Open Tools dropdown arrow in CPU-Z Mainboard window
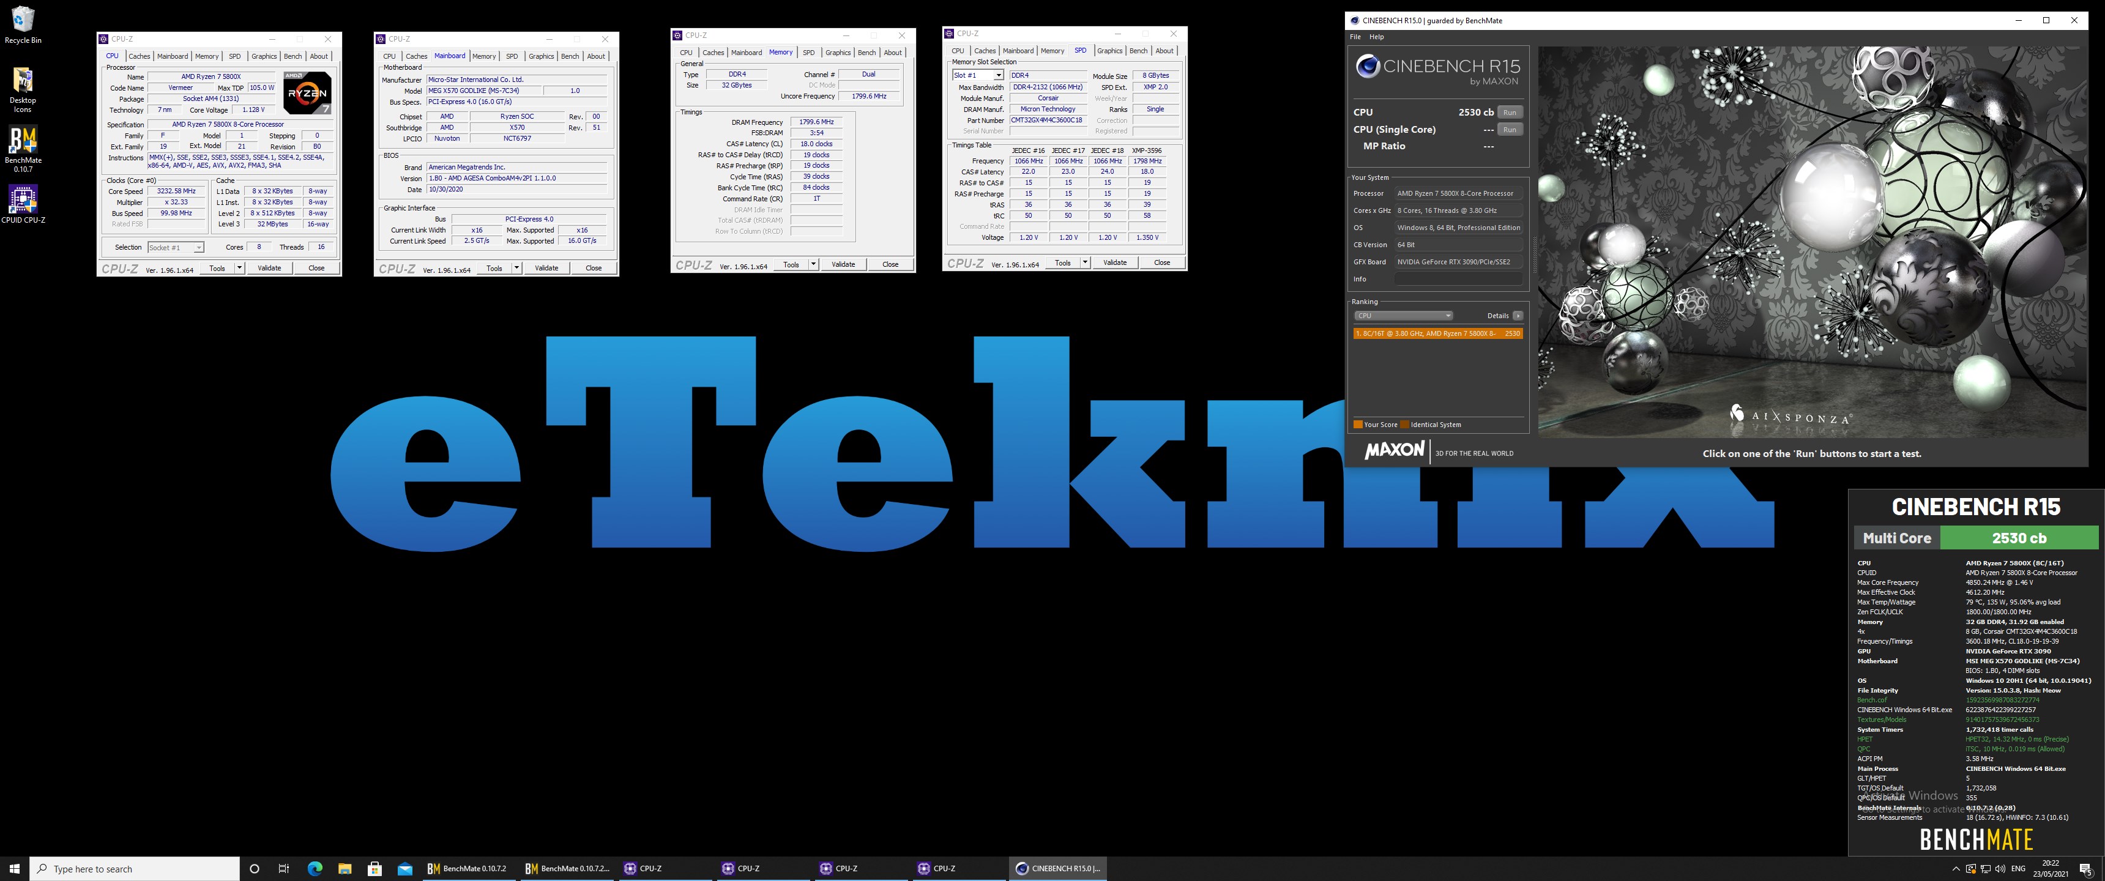This screenshot has width=2105, height=881. [x=516, y=268]
